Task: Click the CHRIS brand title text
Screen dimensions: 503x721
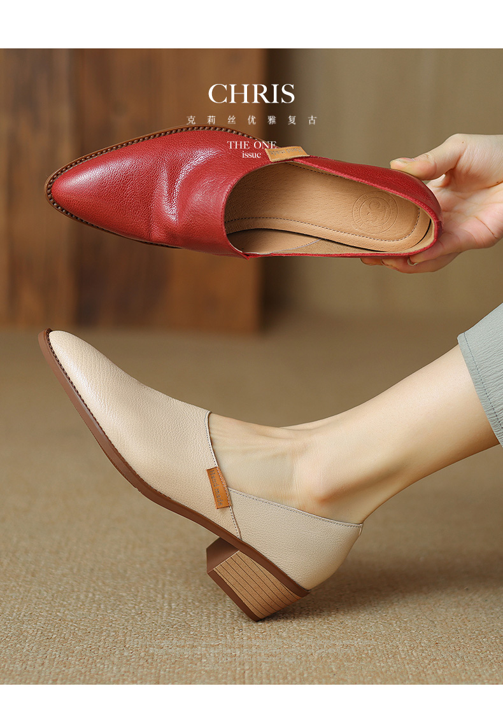Action: (251, 94)
